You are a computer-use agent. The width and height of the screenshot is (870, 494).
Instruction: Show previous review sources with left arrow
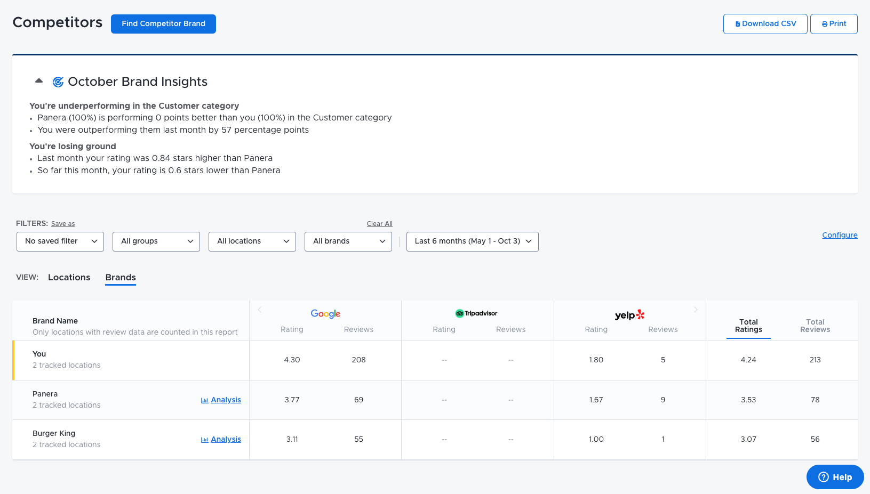(260, 310)
